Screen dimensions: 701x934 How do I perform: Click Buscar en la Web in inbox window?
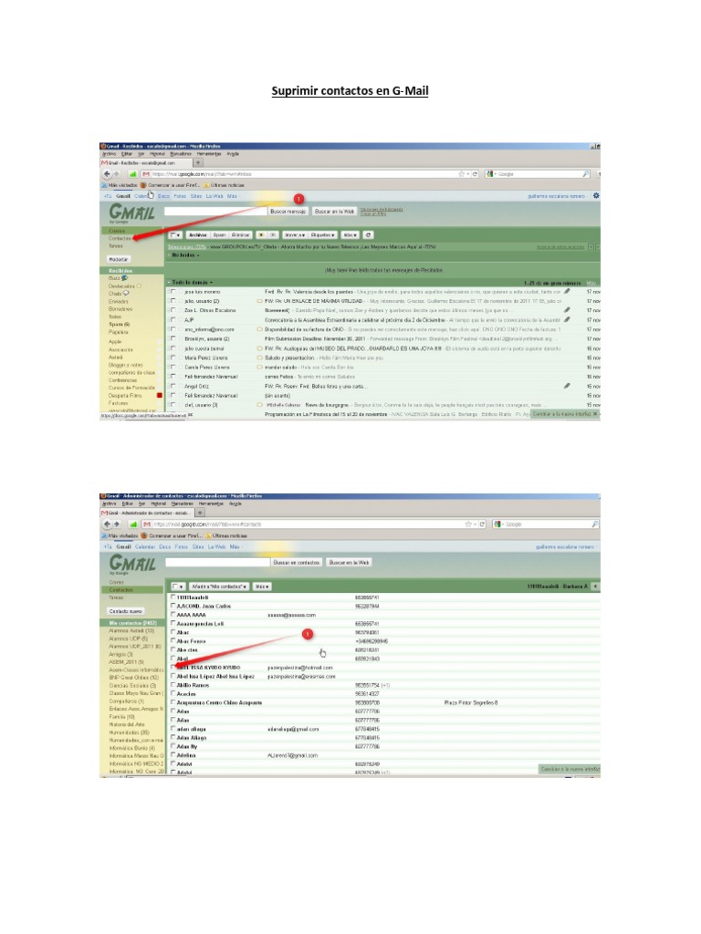(x=334, y=212)
